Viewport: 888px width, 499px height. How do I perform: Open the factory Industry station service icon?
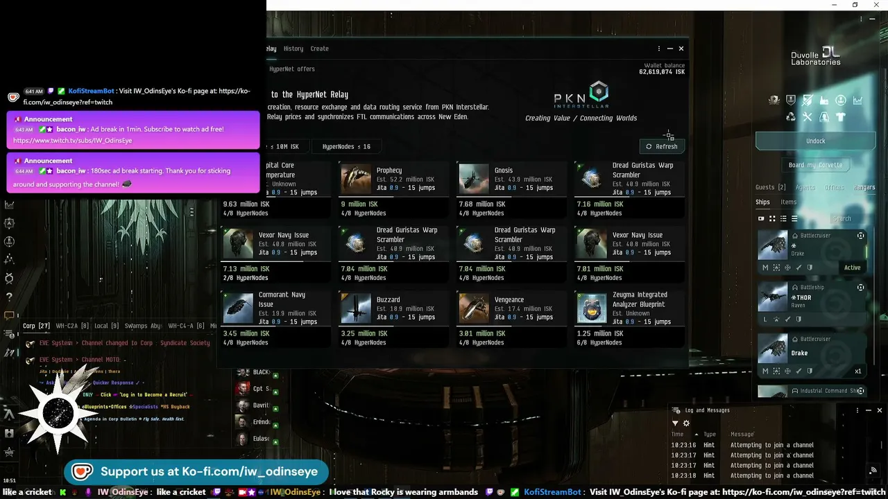(824, 100)
